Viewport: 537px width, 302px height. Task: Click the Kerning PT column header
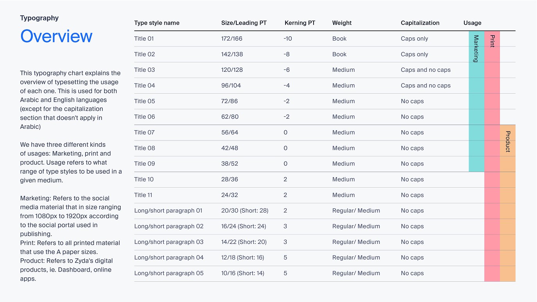pyautogui.click(x=300, y=23)
